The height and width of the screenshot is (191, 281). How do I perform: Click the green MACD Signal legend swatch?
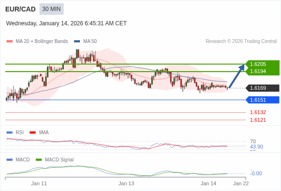point(39,160)
